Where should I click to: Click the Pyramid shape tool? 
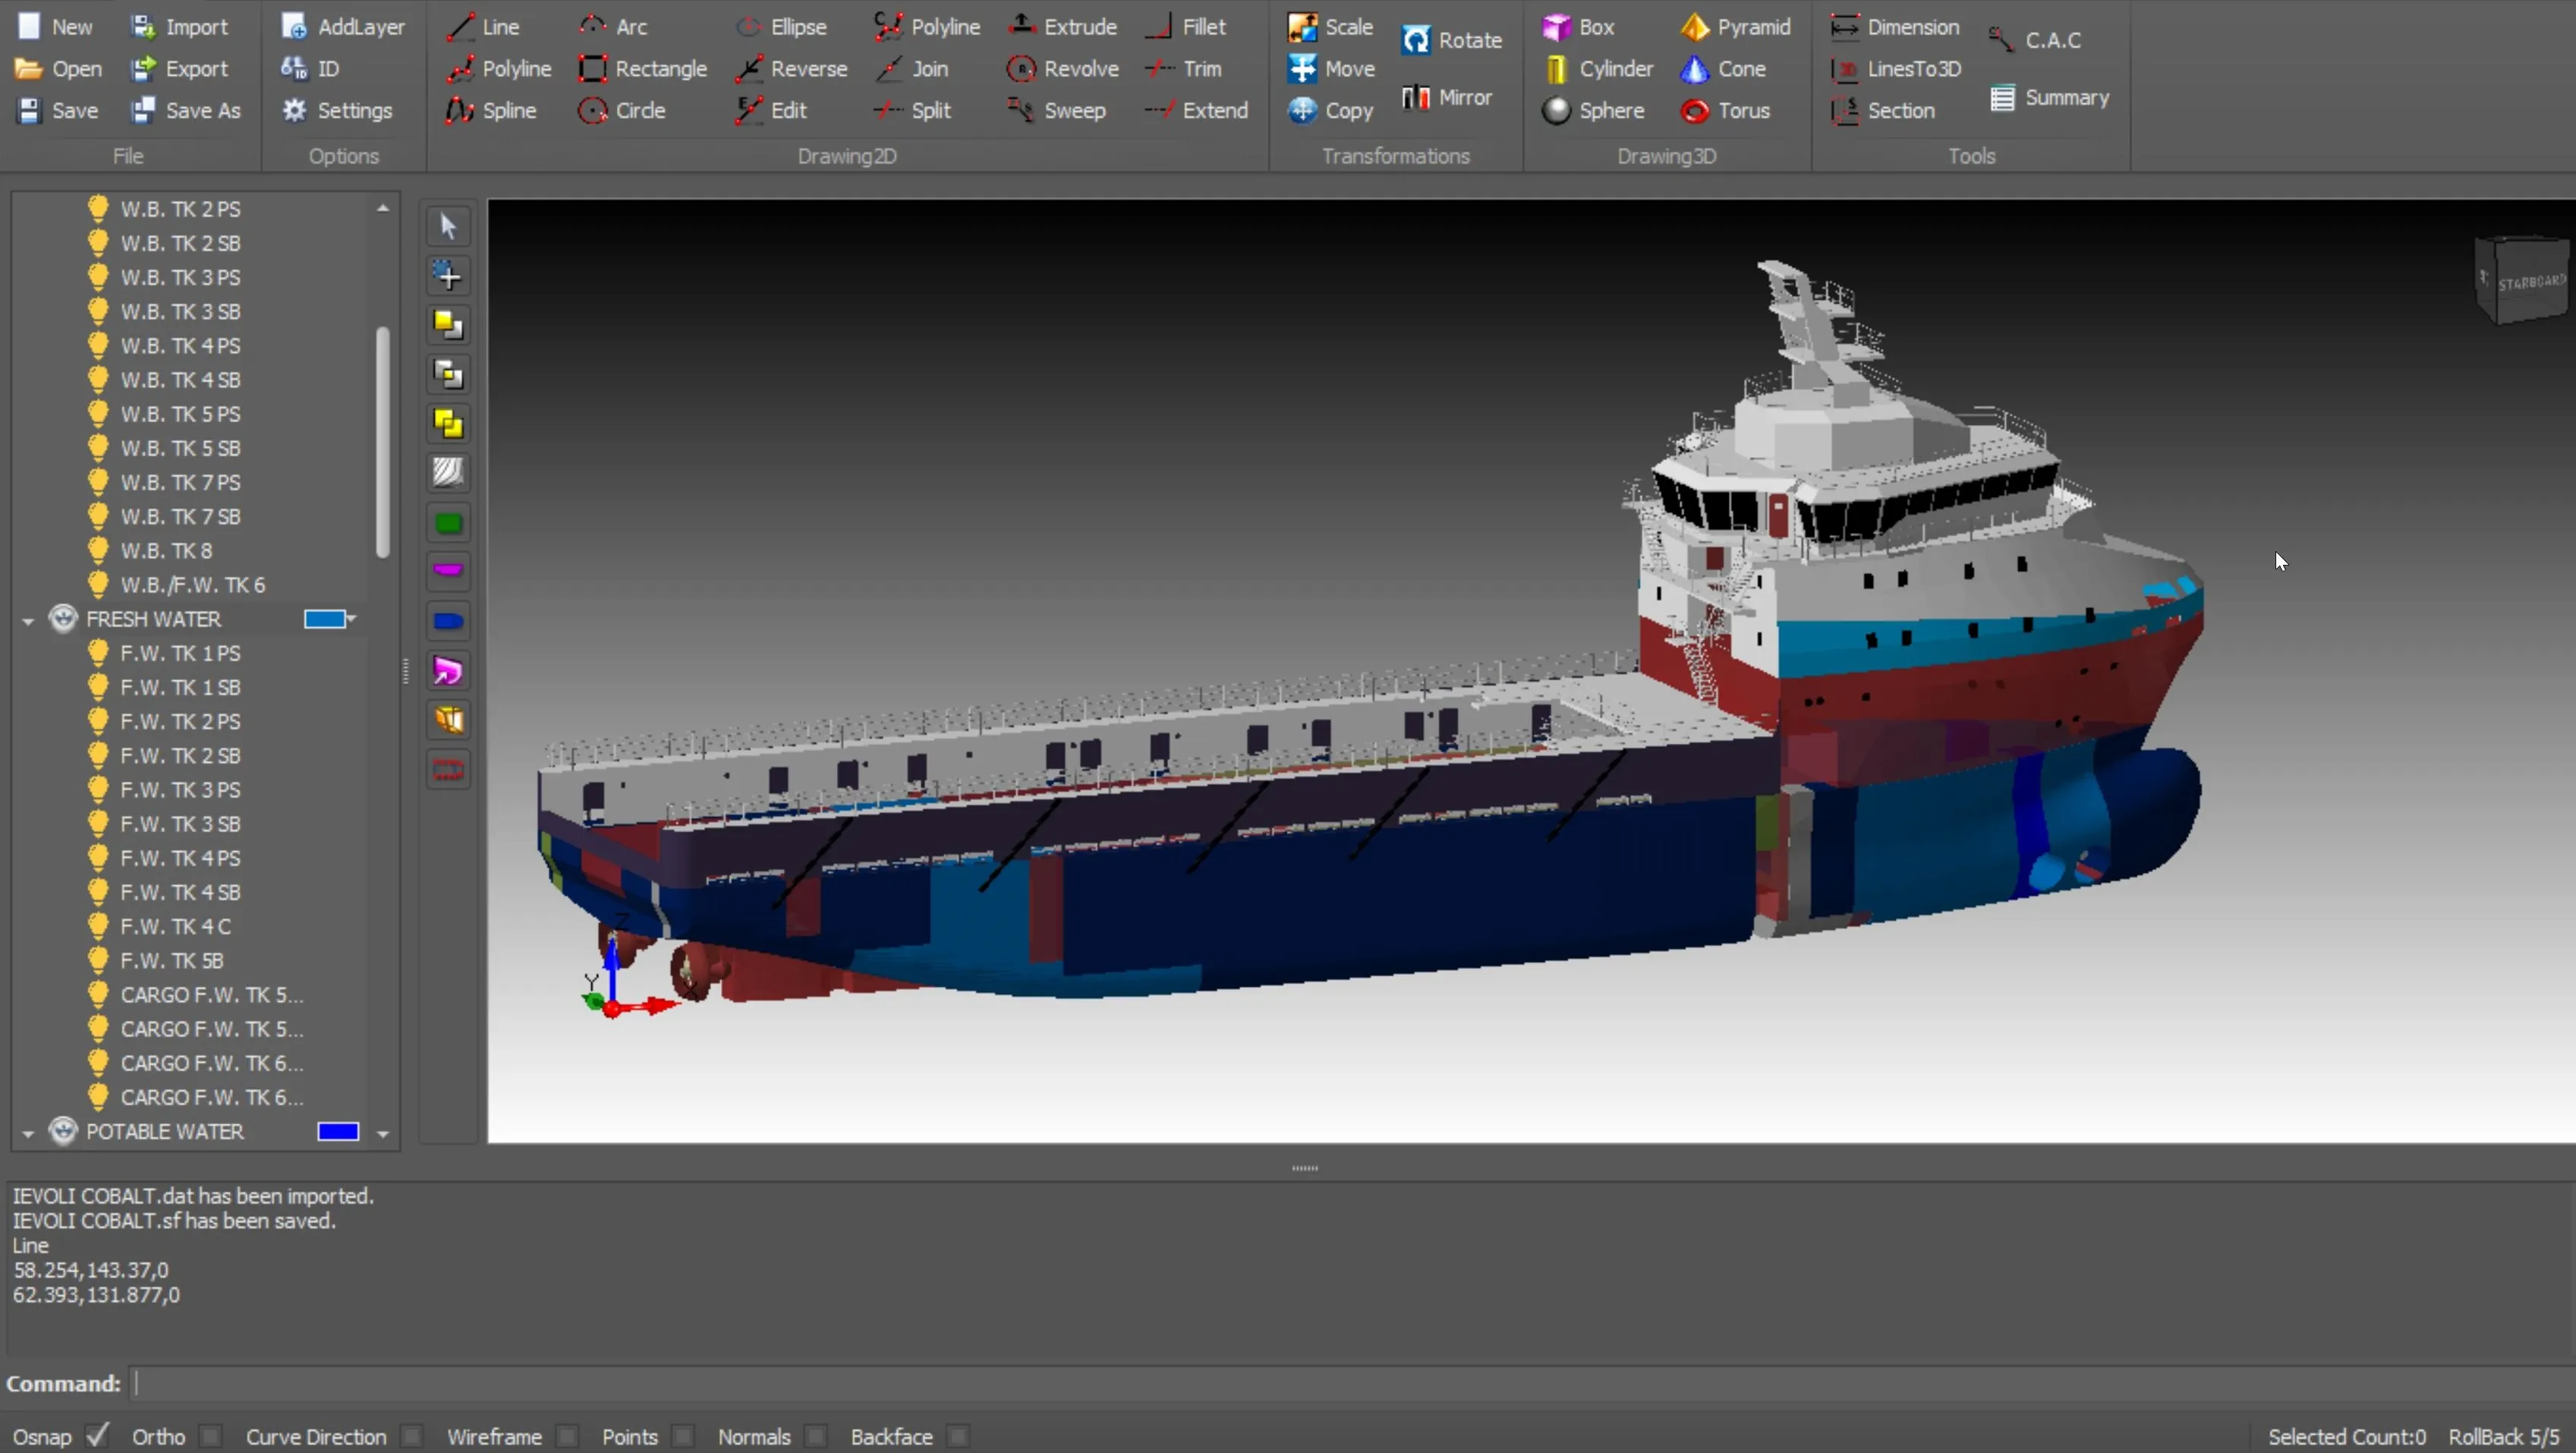pos(1735,27)
